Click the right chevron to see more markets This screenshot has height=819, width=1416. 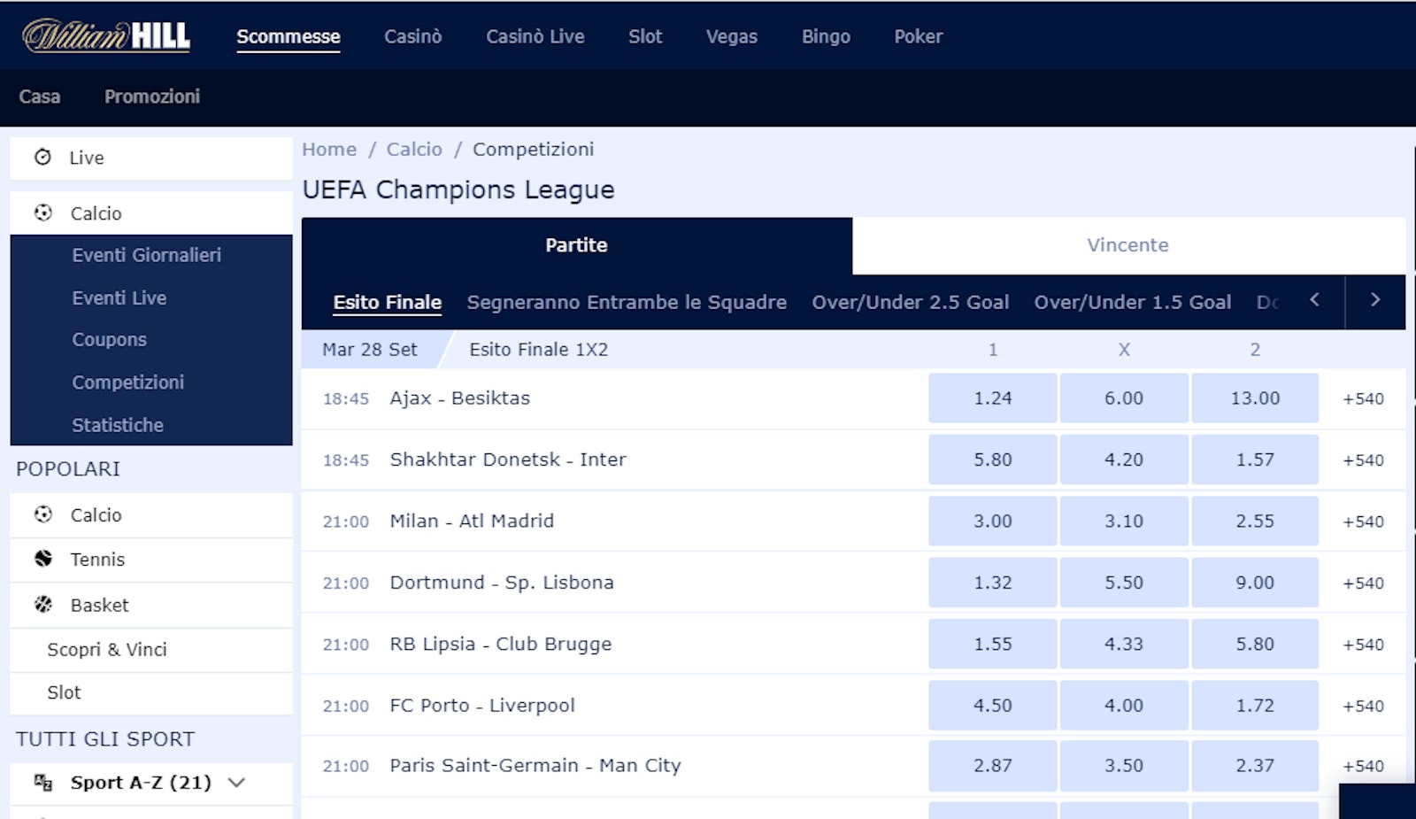click(x=1374, y=301)
